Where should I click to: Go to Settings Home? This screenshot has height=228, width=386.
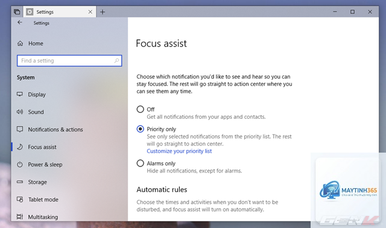tap(36, 43)
